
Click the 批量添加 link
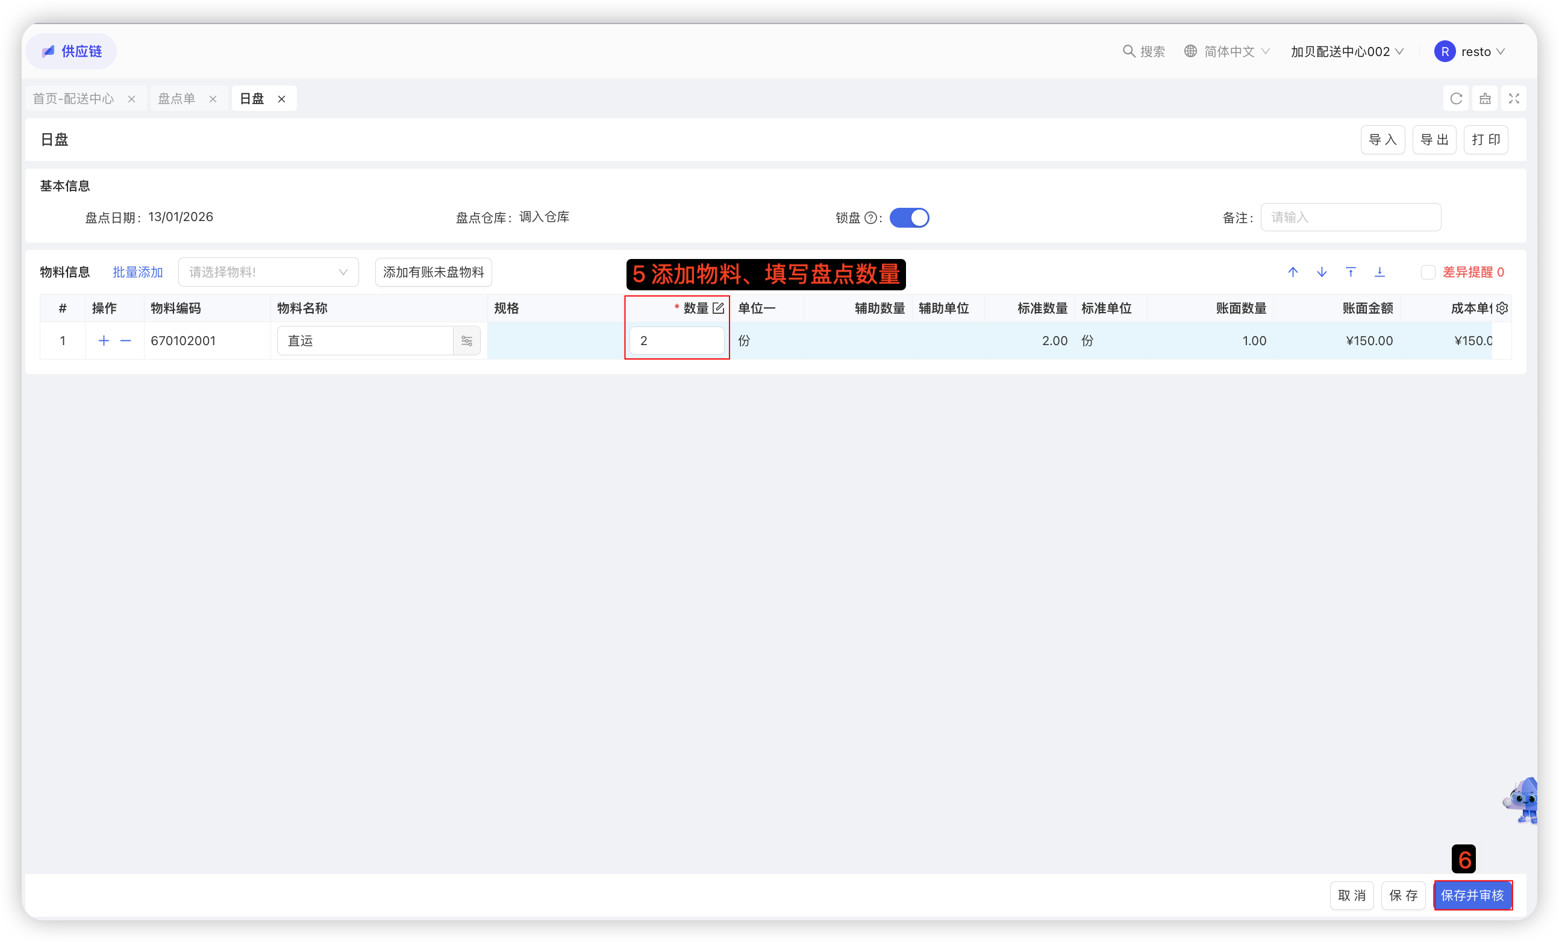point(138,272)
